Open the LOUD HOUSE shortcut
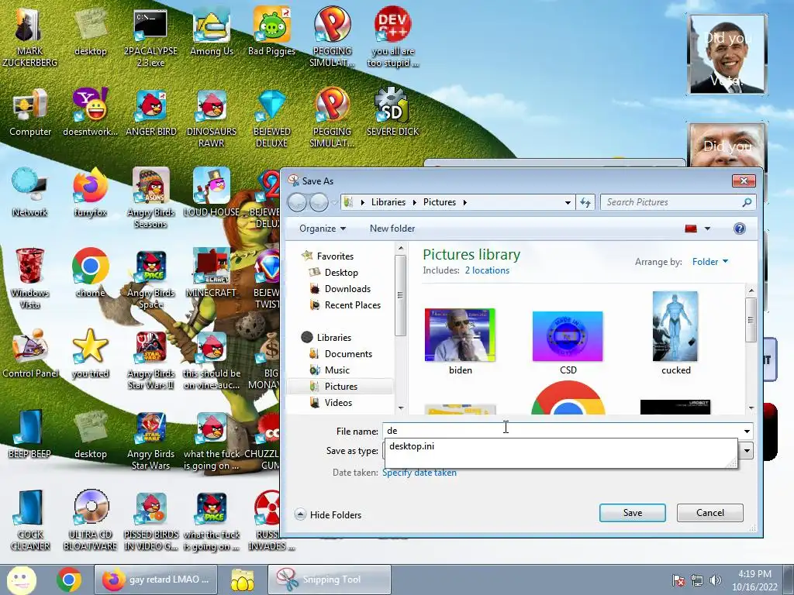Screen dimensions: 794x595 (x=212, y=193)
